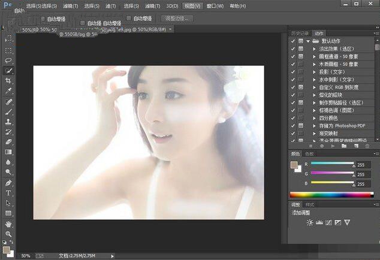Select the Blur tool
The image size is (380, 260).
tap(8, 162)
